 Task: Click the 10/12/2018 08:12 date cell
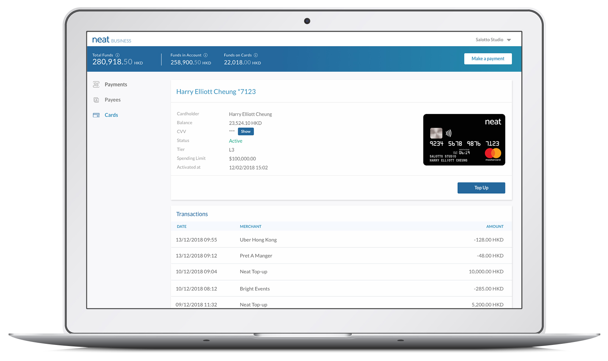click(196, 289)
